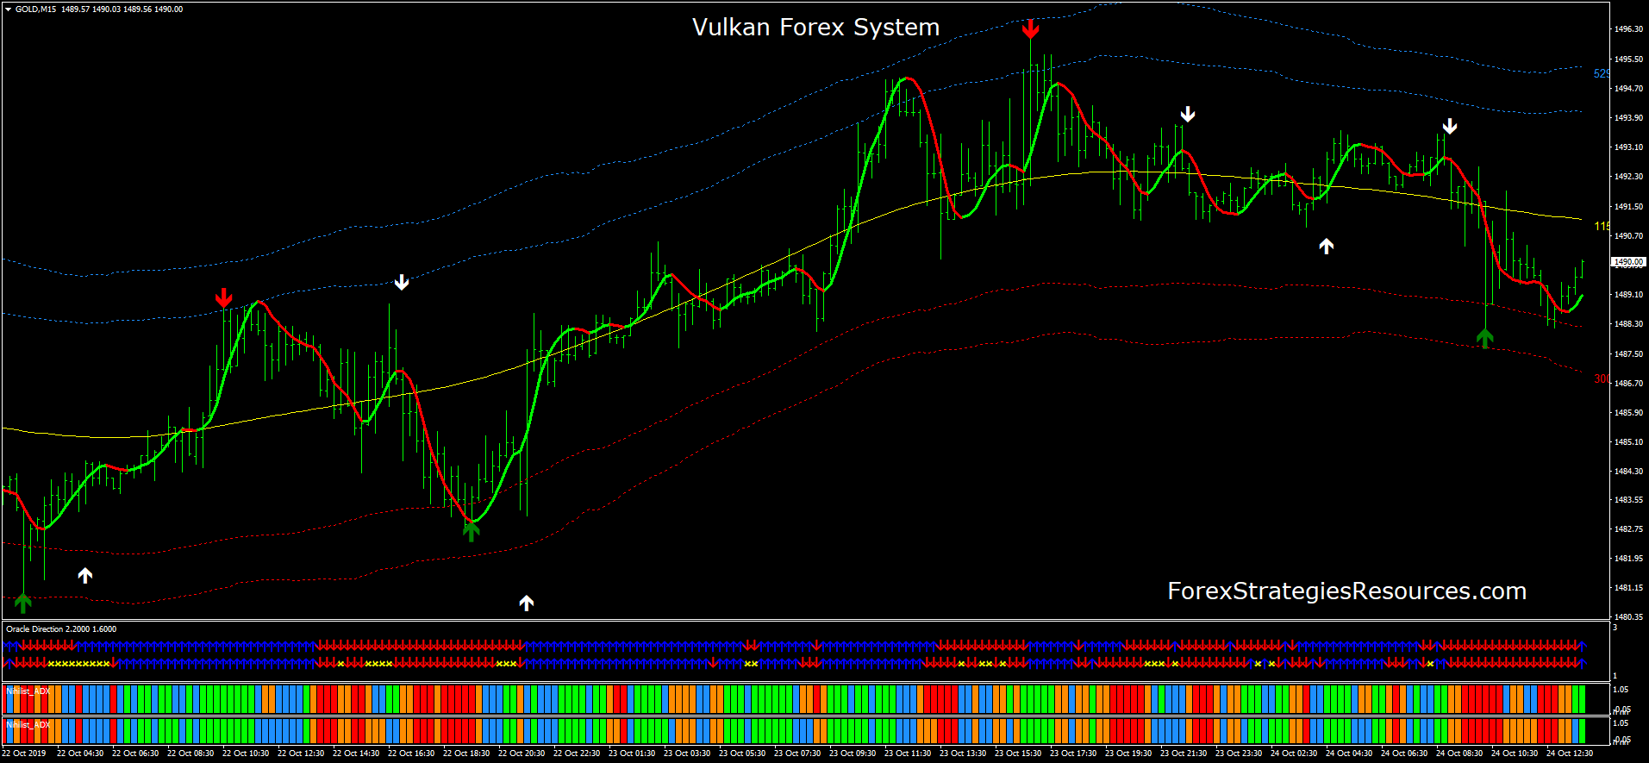The height and width of the screenshot is (763, 1649).
Task: Click the 23 Oct 19:30 time label
Action: (x=1128, y=754)
